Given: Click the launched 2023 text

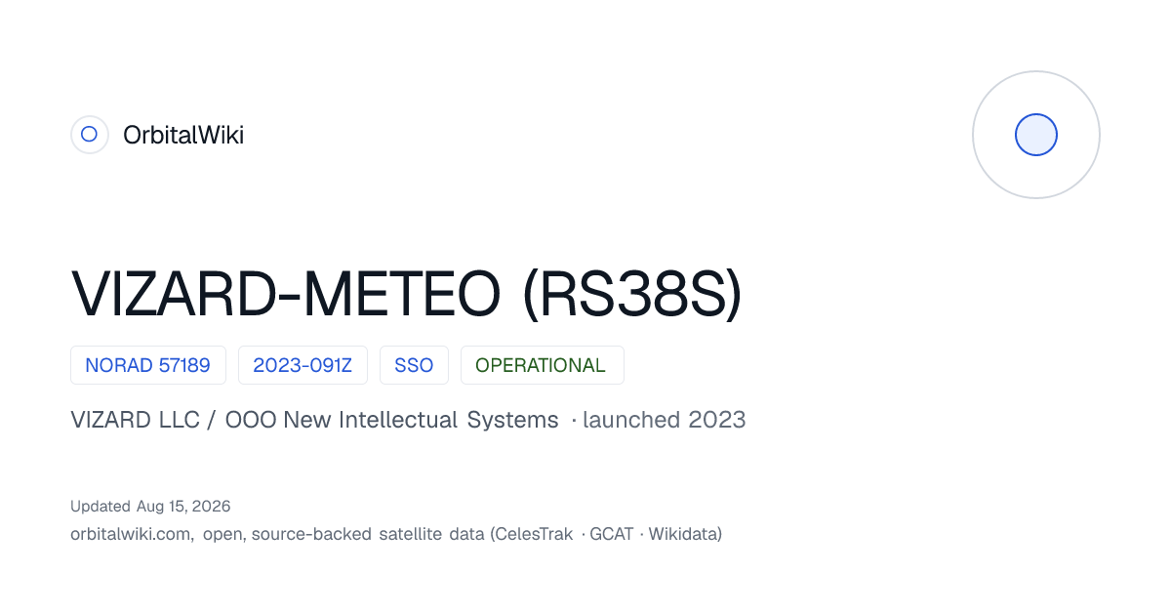Looking at the screenshot, I should coord(664,420).
